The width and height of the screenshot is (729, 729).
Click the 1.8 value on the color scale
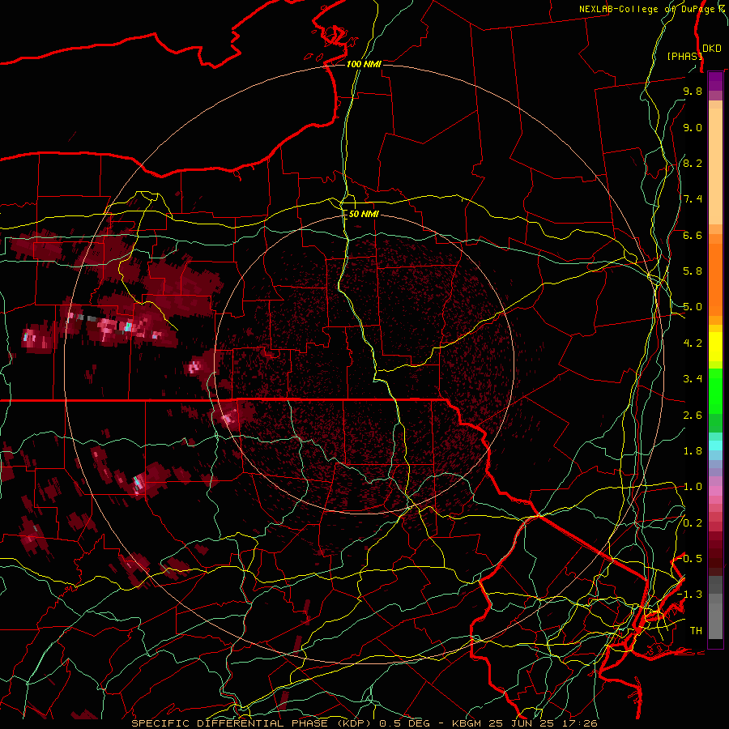click(x=693, y=451)
